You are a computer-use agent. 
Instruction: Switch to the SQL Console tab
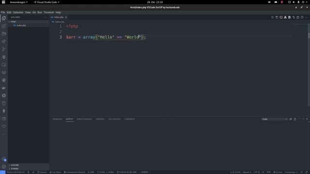click(114, 119)
